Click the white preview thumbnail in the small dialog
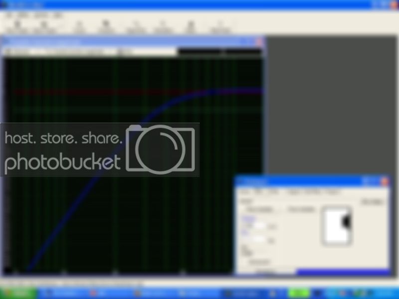Viewport: 399px width, 299px height. click(337, 226)
